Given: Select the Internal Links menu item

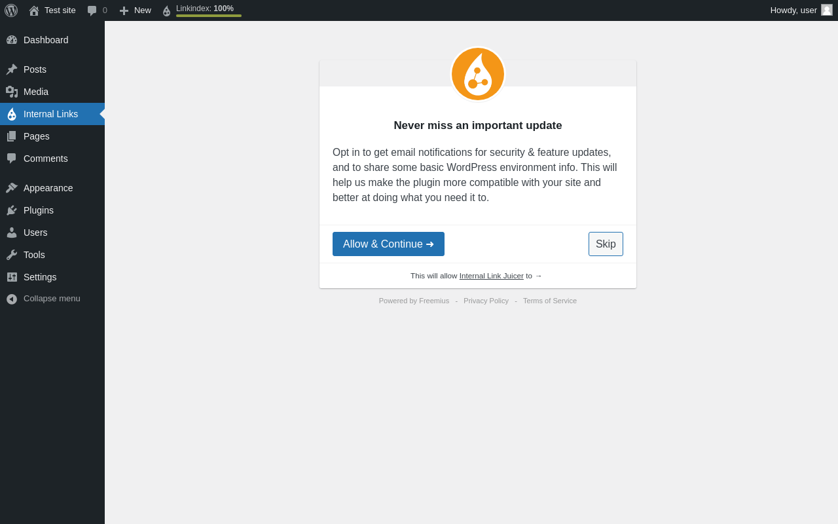Looking at the screenshot, I should [x=52, y=114].
